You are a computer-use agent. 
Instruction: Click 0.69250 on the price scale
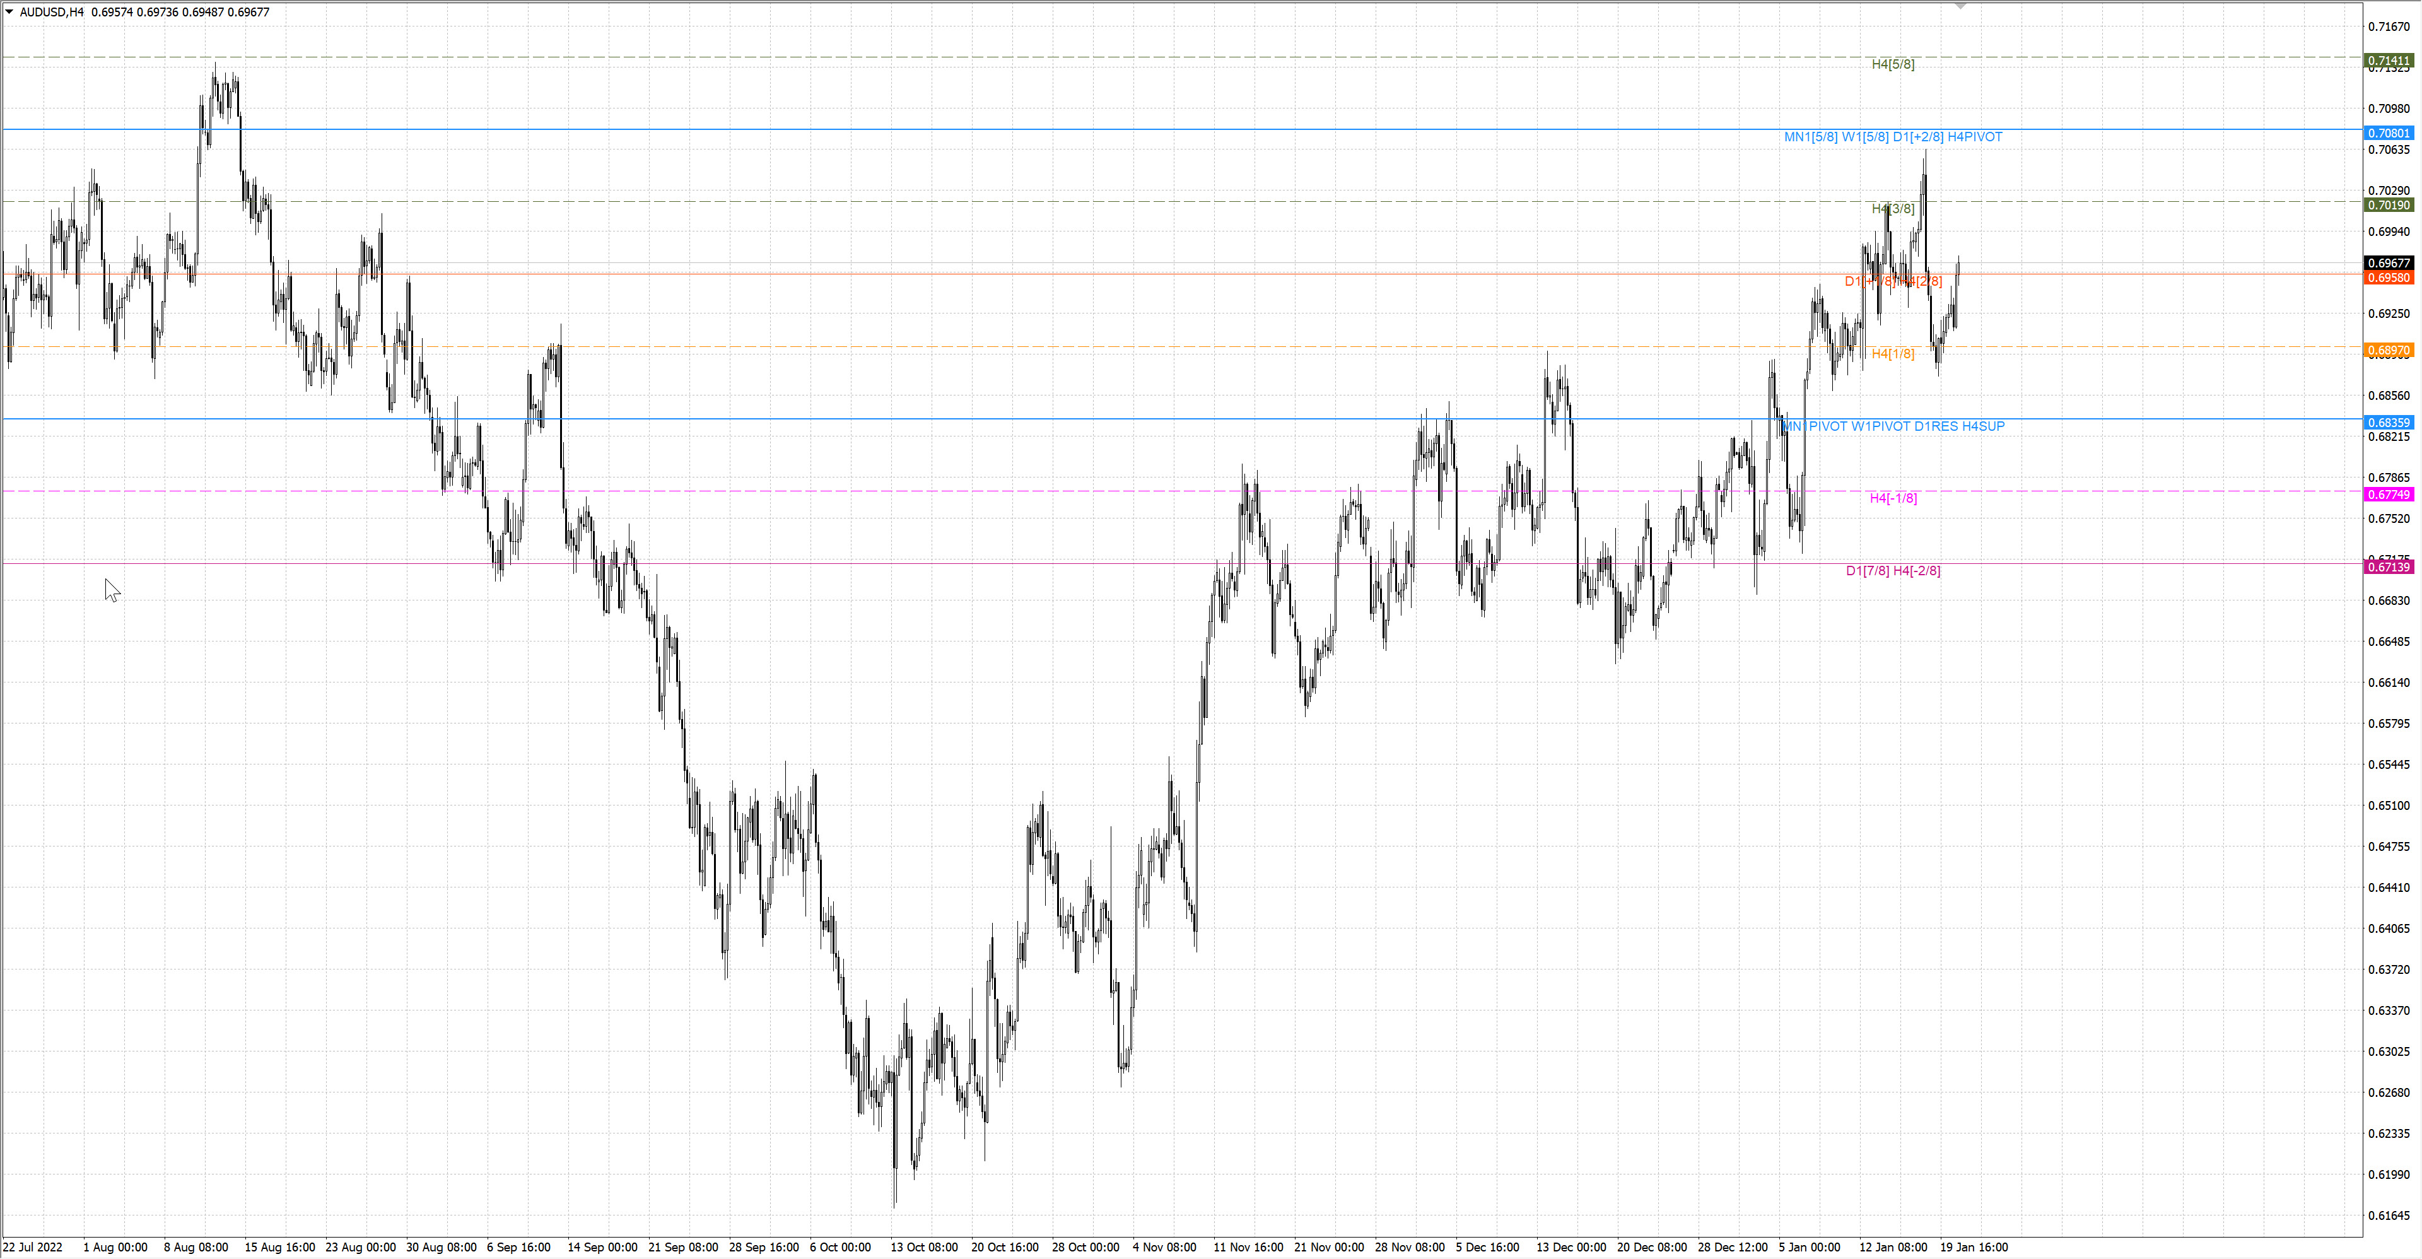2388,313
